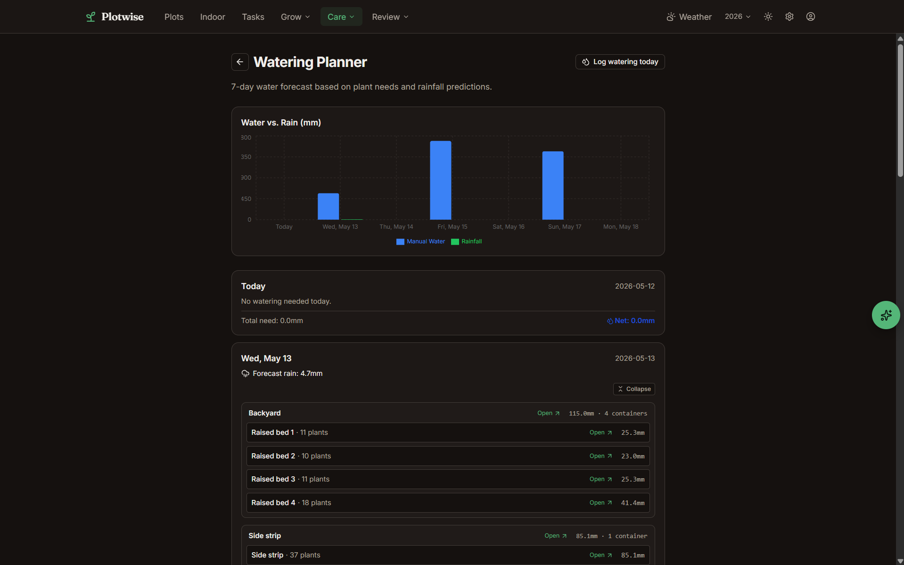Click the Water vs. Rain (mm) chart title
Viewport: 904px width, 565px height.
281,123
